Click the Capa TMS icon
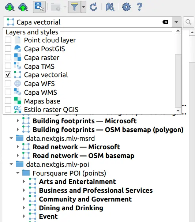The image size is (195, 222). tap(18, 66)
